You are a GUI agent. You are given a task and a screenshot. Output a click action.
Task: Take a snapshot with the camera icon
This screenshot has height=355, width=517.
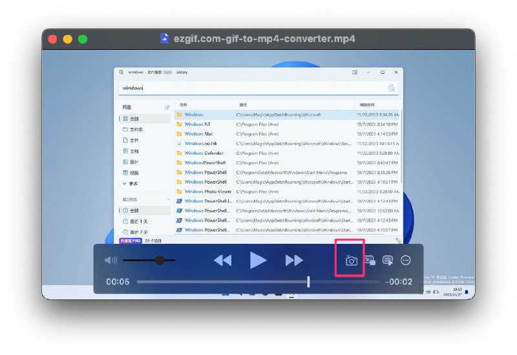coord(351,261)
